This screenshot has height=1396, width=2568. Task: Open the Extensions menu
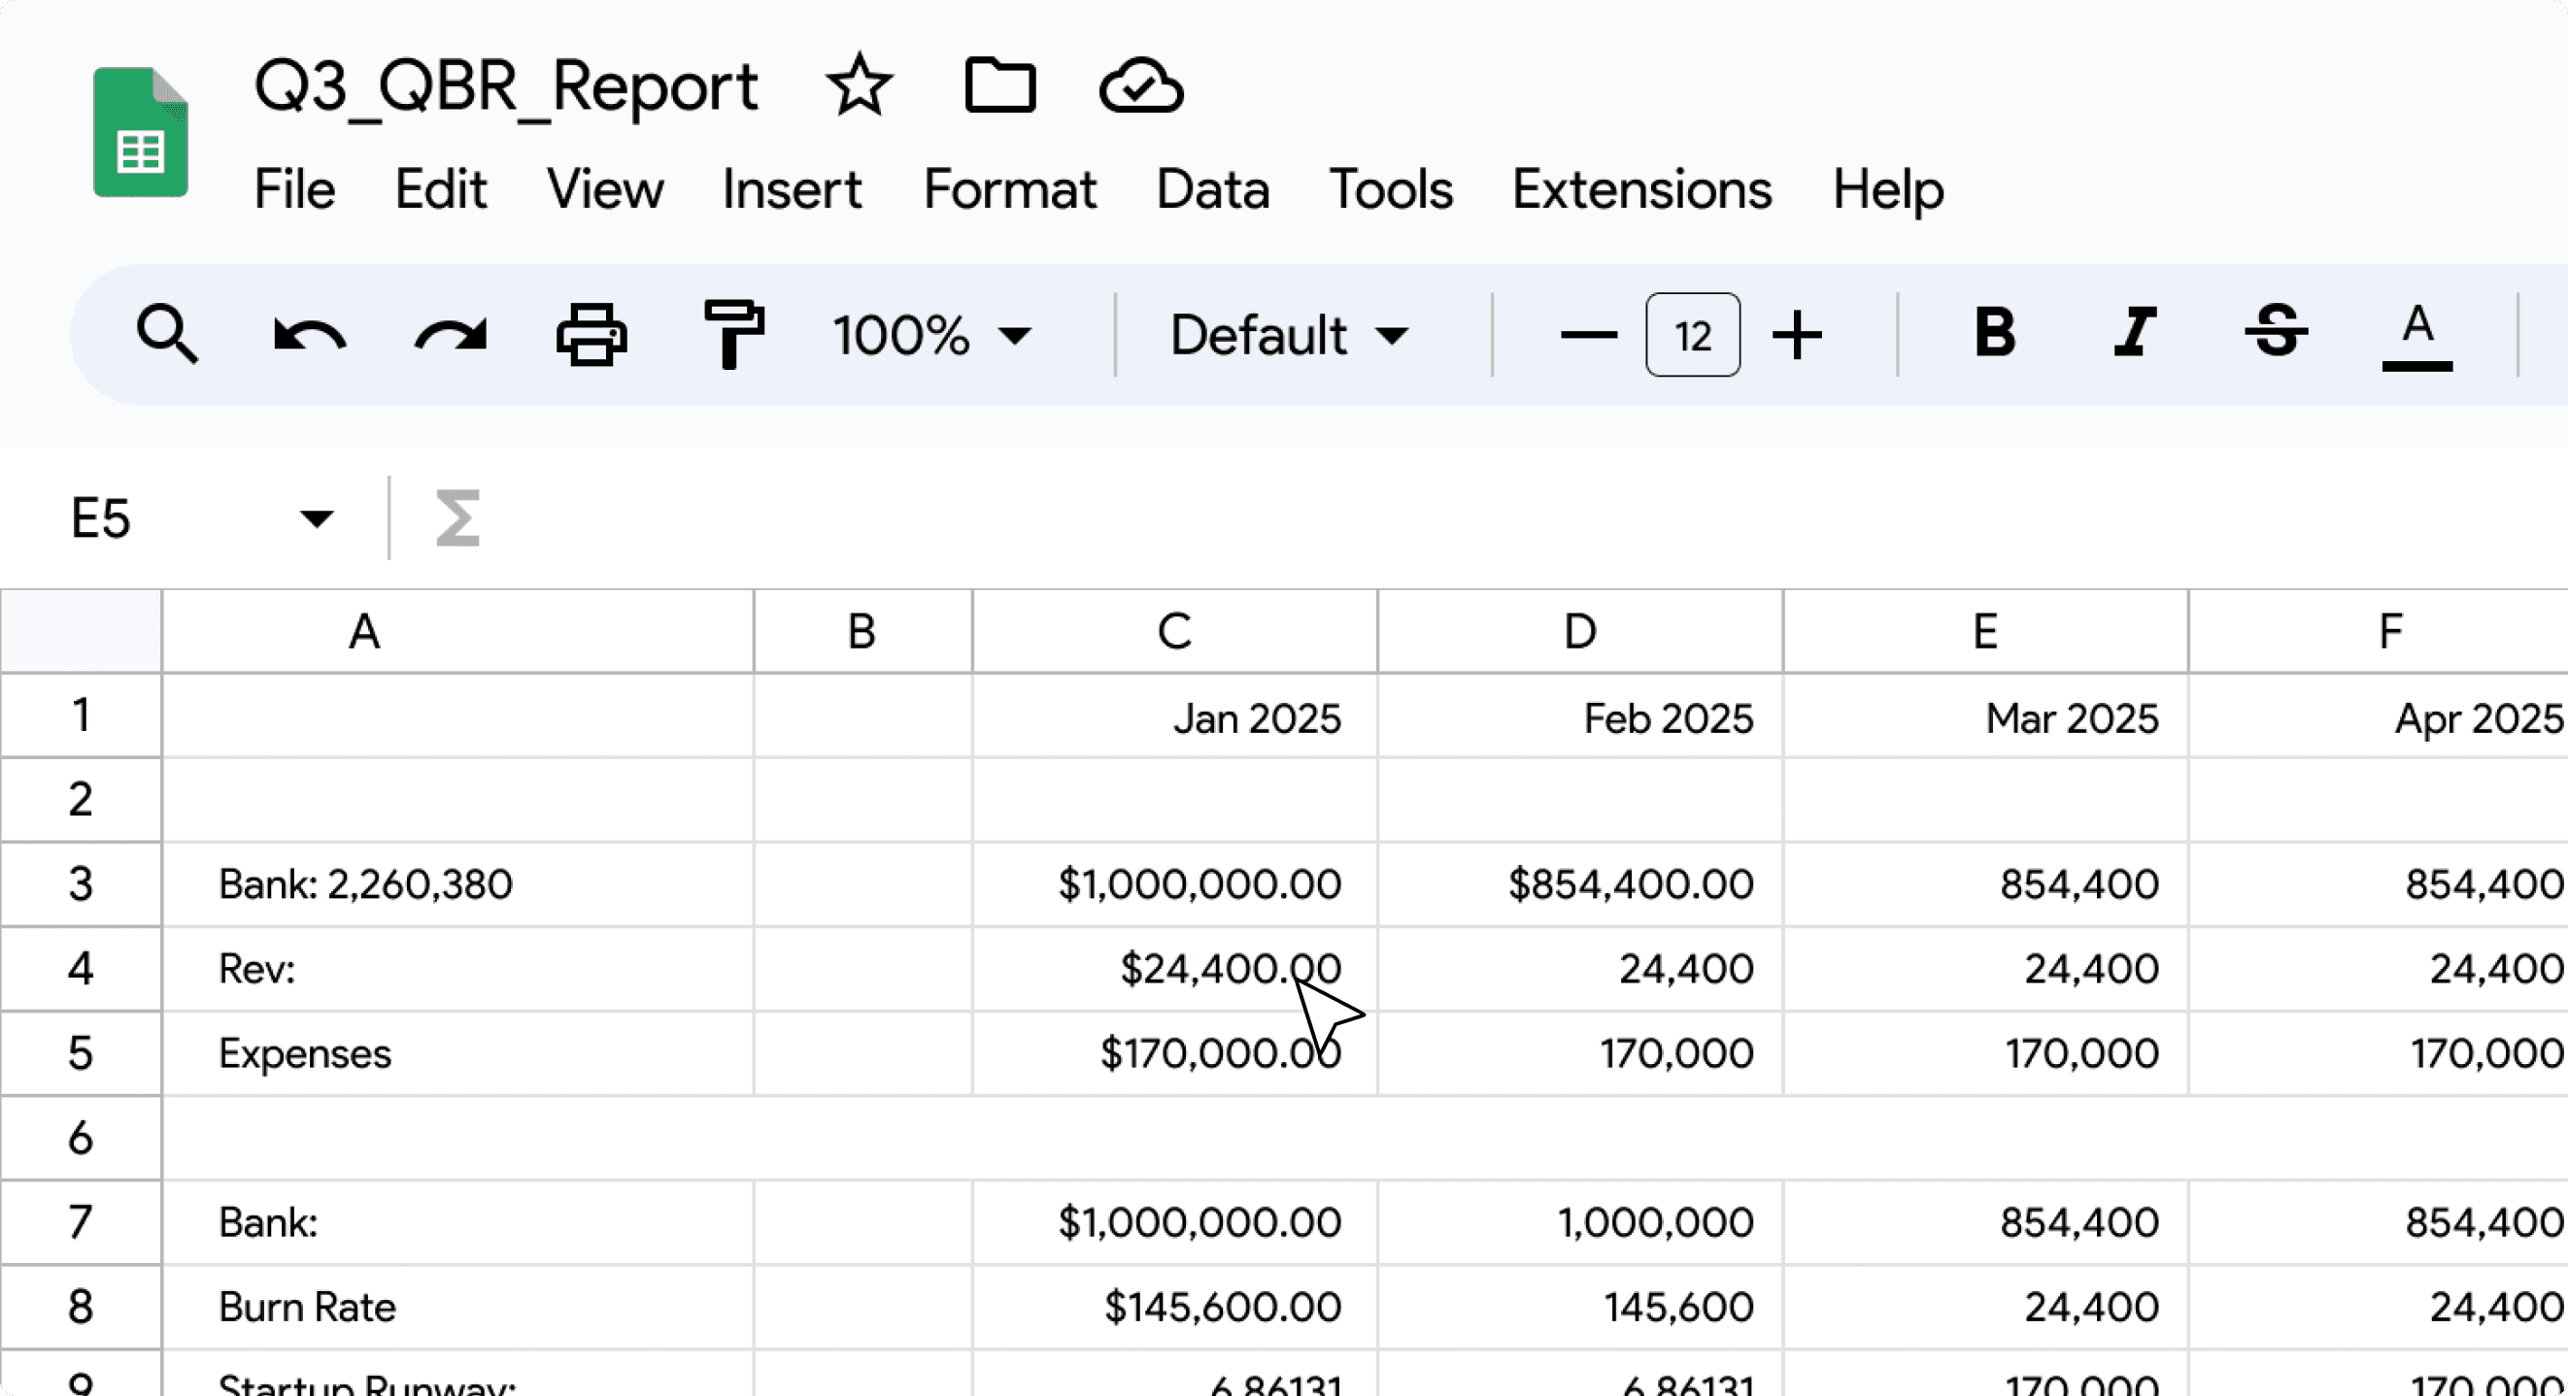pos(1640,189)
